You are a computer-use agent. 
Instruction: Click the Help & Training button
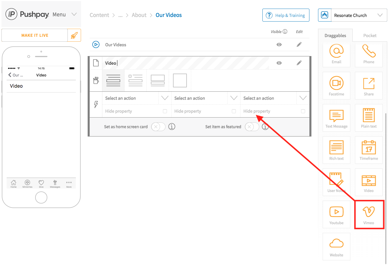286,15
